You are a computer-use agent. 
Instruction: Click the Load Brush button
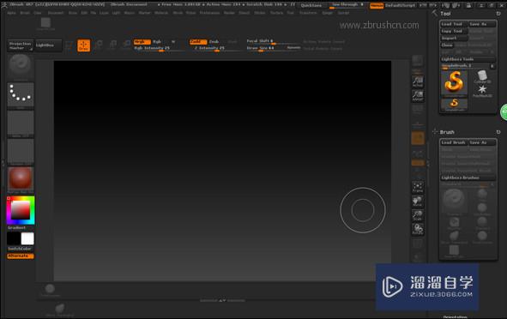[x=454, y=142]
